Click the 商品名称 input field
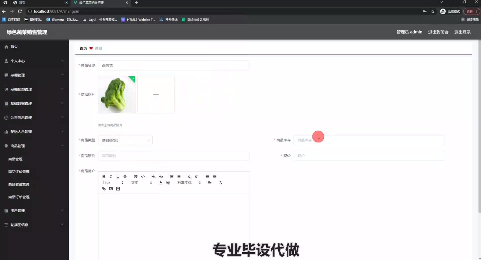This screenshot has width=481, height=260. click(x=174, y=65)
